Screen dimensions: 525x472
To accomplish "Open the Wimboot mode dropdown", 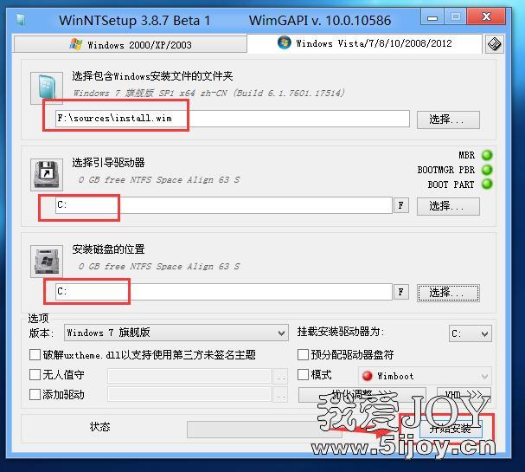I will 425,376.
